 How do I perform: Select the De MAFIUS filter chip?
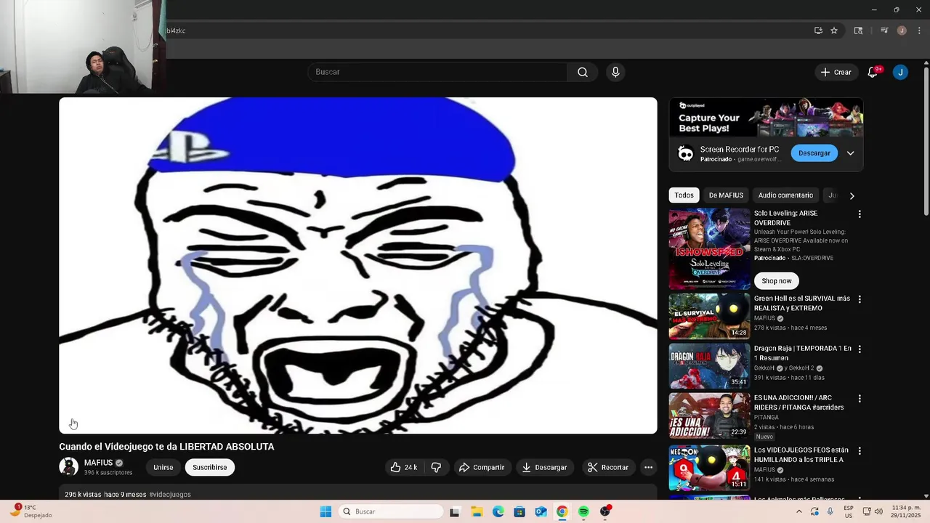tap(726, 195)
